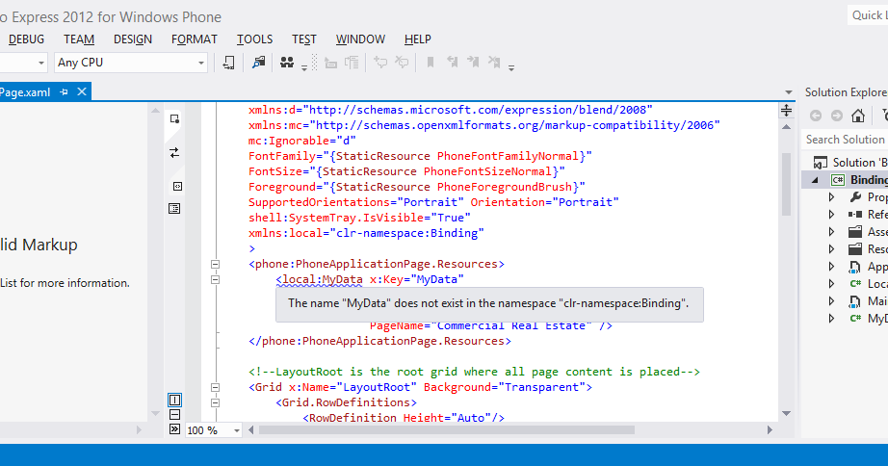
Task: Go to previous bookmark icon
Action: [452, 63]
